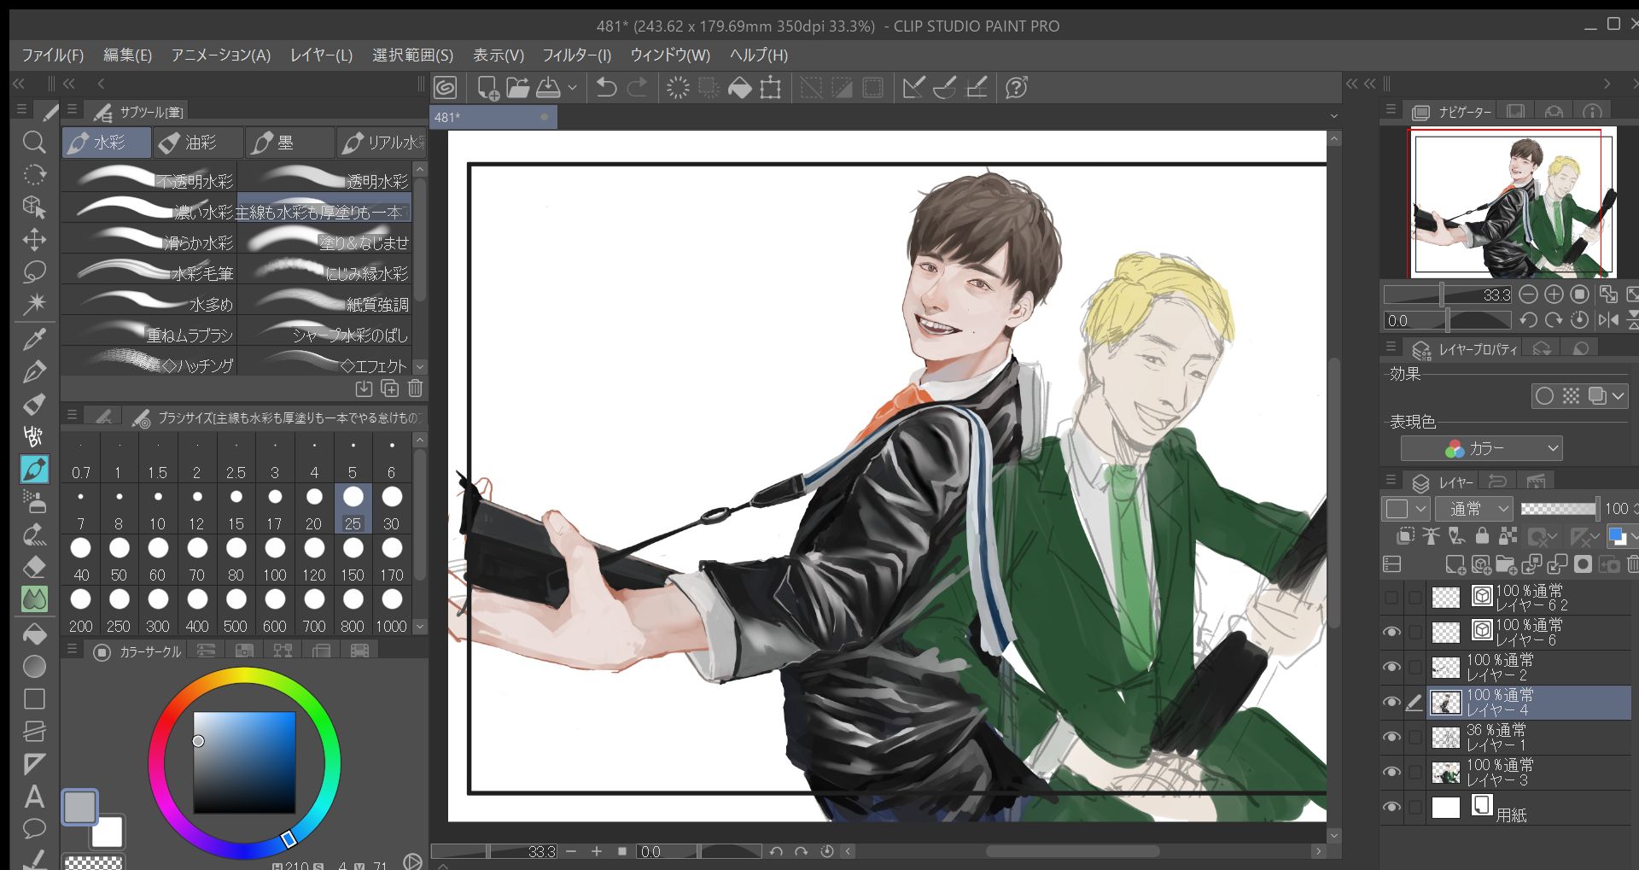Select the Text tool
The width and height of the screenshot is (1639, 870).
pos(34,797)
